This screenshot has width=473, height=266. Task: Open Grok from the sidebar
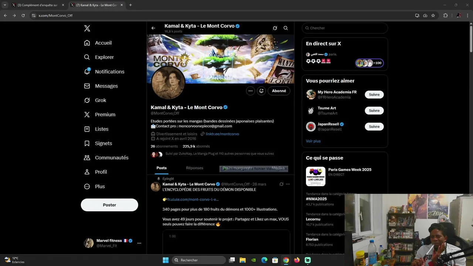pyautogui.click(x=95, y=100)
